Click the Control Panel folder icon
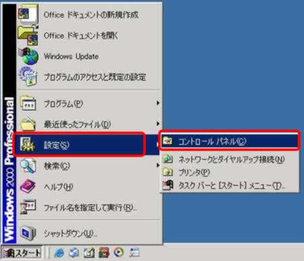304x261 pixels. point(168,141)
